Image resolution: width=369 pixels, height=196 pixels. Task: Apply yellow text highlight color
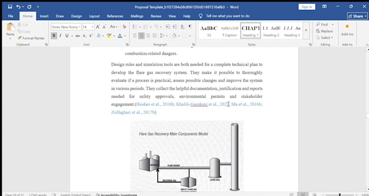[x=109, y=36]
